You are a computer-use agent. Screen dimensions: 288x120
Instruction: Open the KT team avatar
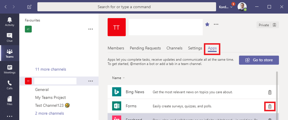pyautogui.click(x=28, y=29)
